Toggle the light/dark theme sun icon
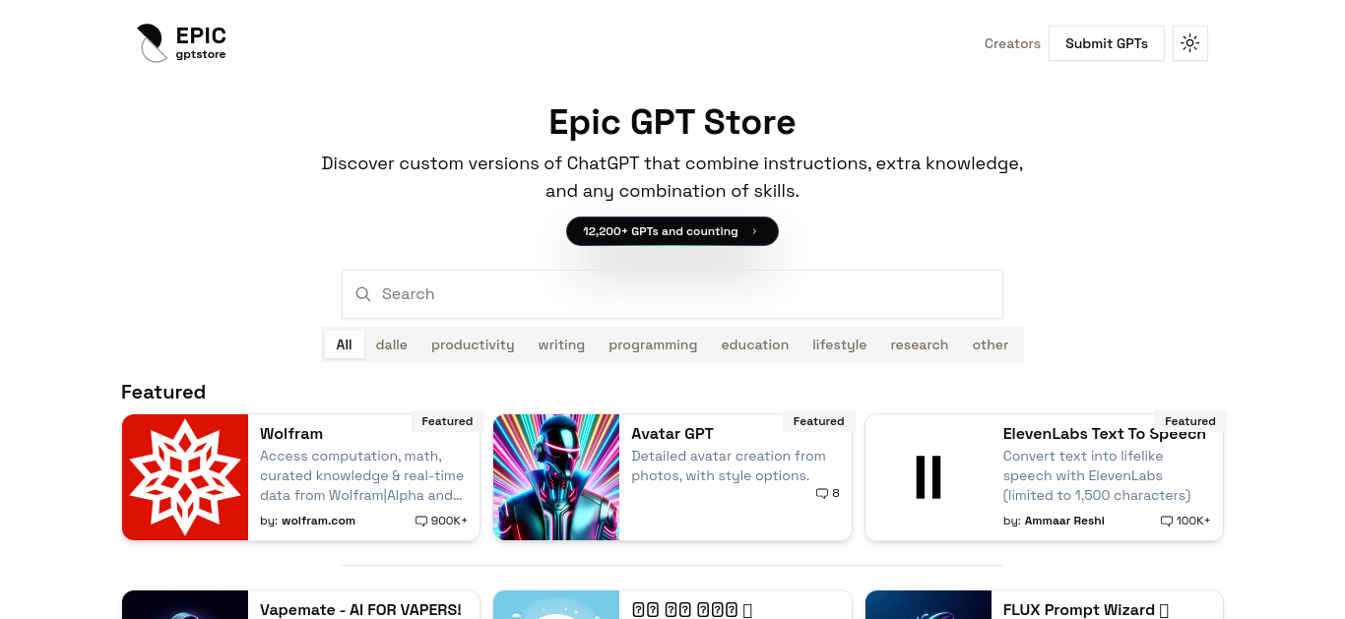Image resolution: width=1345 pixels, height=619 pixels. point(1190,43)
